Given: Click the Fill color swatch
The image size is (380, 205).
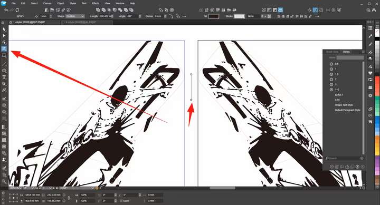Looking at the screenshot, I should click(214, 16).
